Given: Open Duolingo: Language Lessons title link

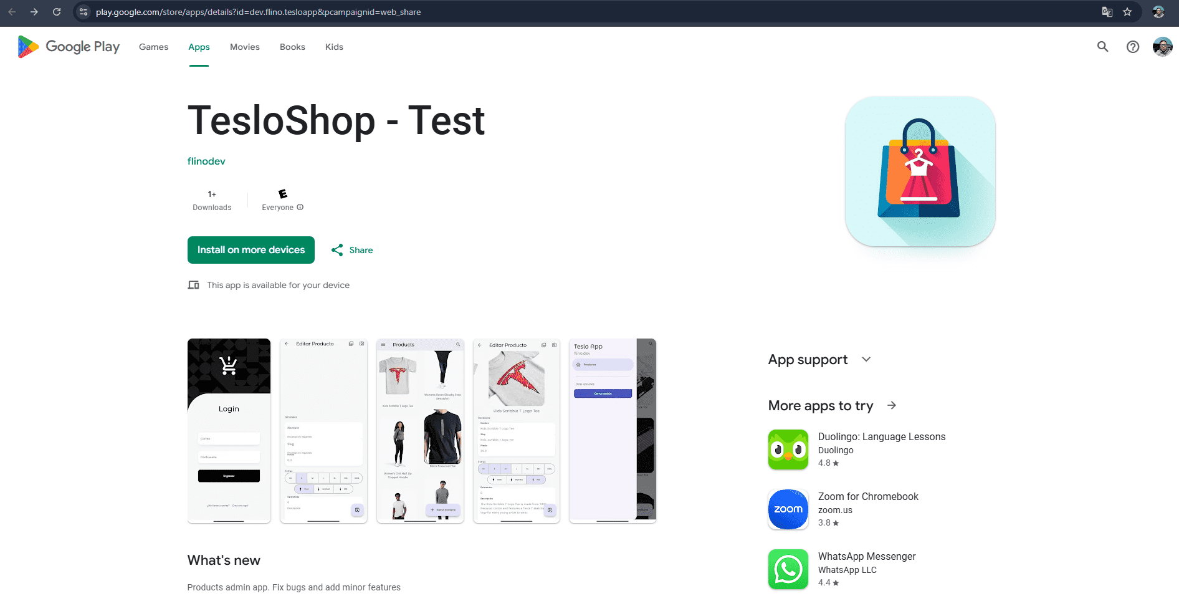Looking at the screenshot, I should point(882,436).
